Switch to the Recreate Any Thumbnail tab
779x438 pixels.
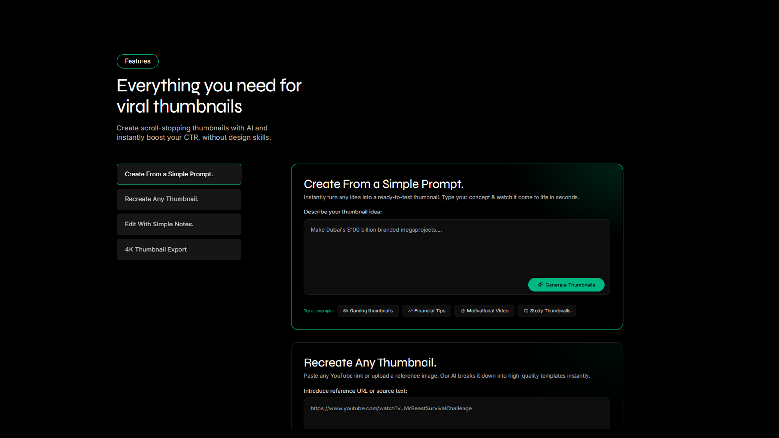tap(179, 199)
